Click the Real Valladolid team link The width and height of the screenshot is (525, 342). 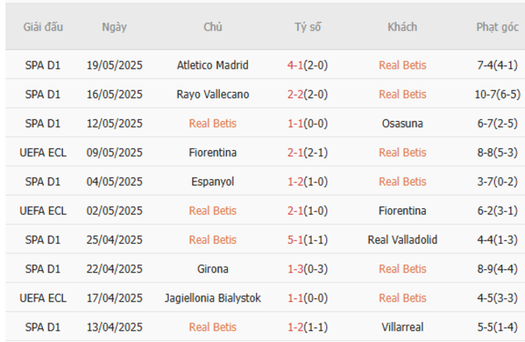[x=402, y=240]
